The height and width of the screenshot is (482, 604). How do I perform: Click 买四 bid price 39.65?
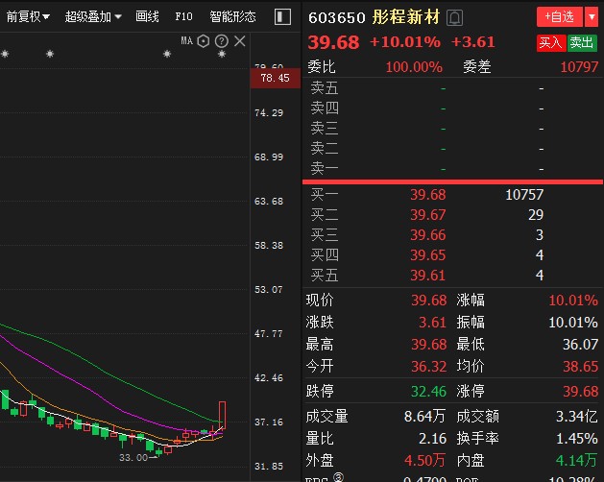coord(428,255)
